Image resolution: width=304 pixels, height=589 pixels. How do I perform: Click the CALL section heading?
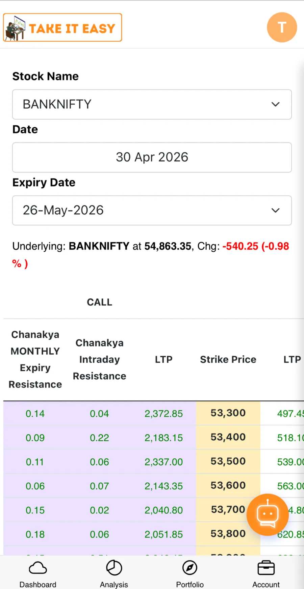click(x=100, y=302)
